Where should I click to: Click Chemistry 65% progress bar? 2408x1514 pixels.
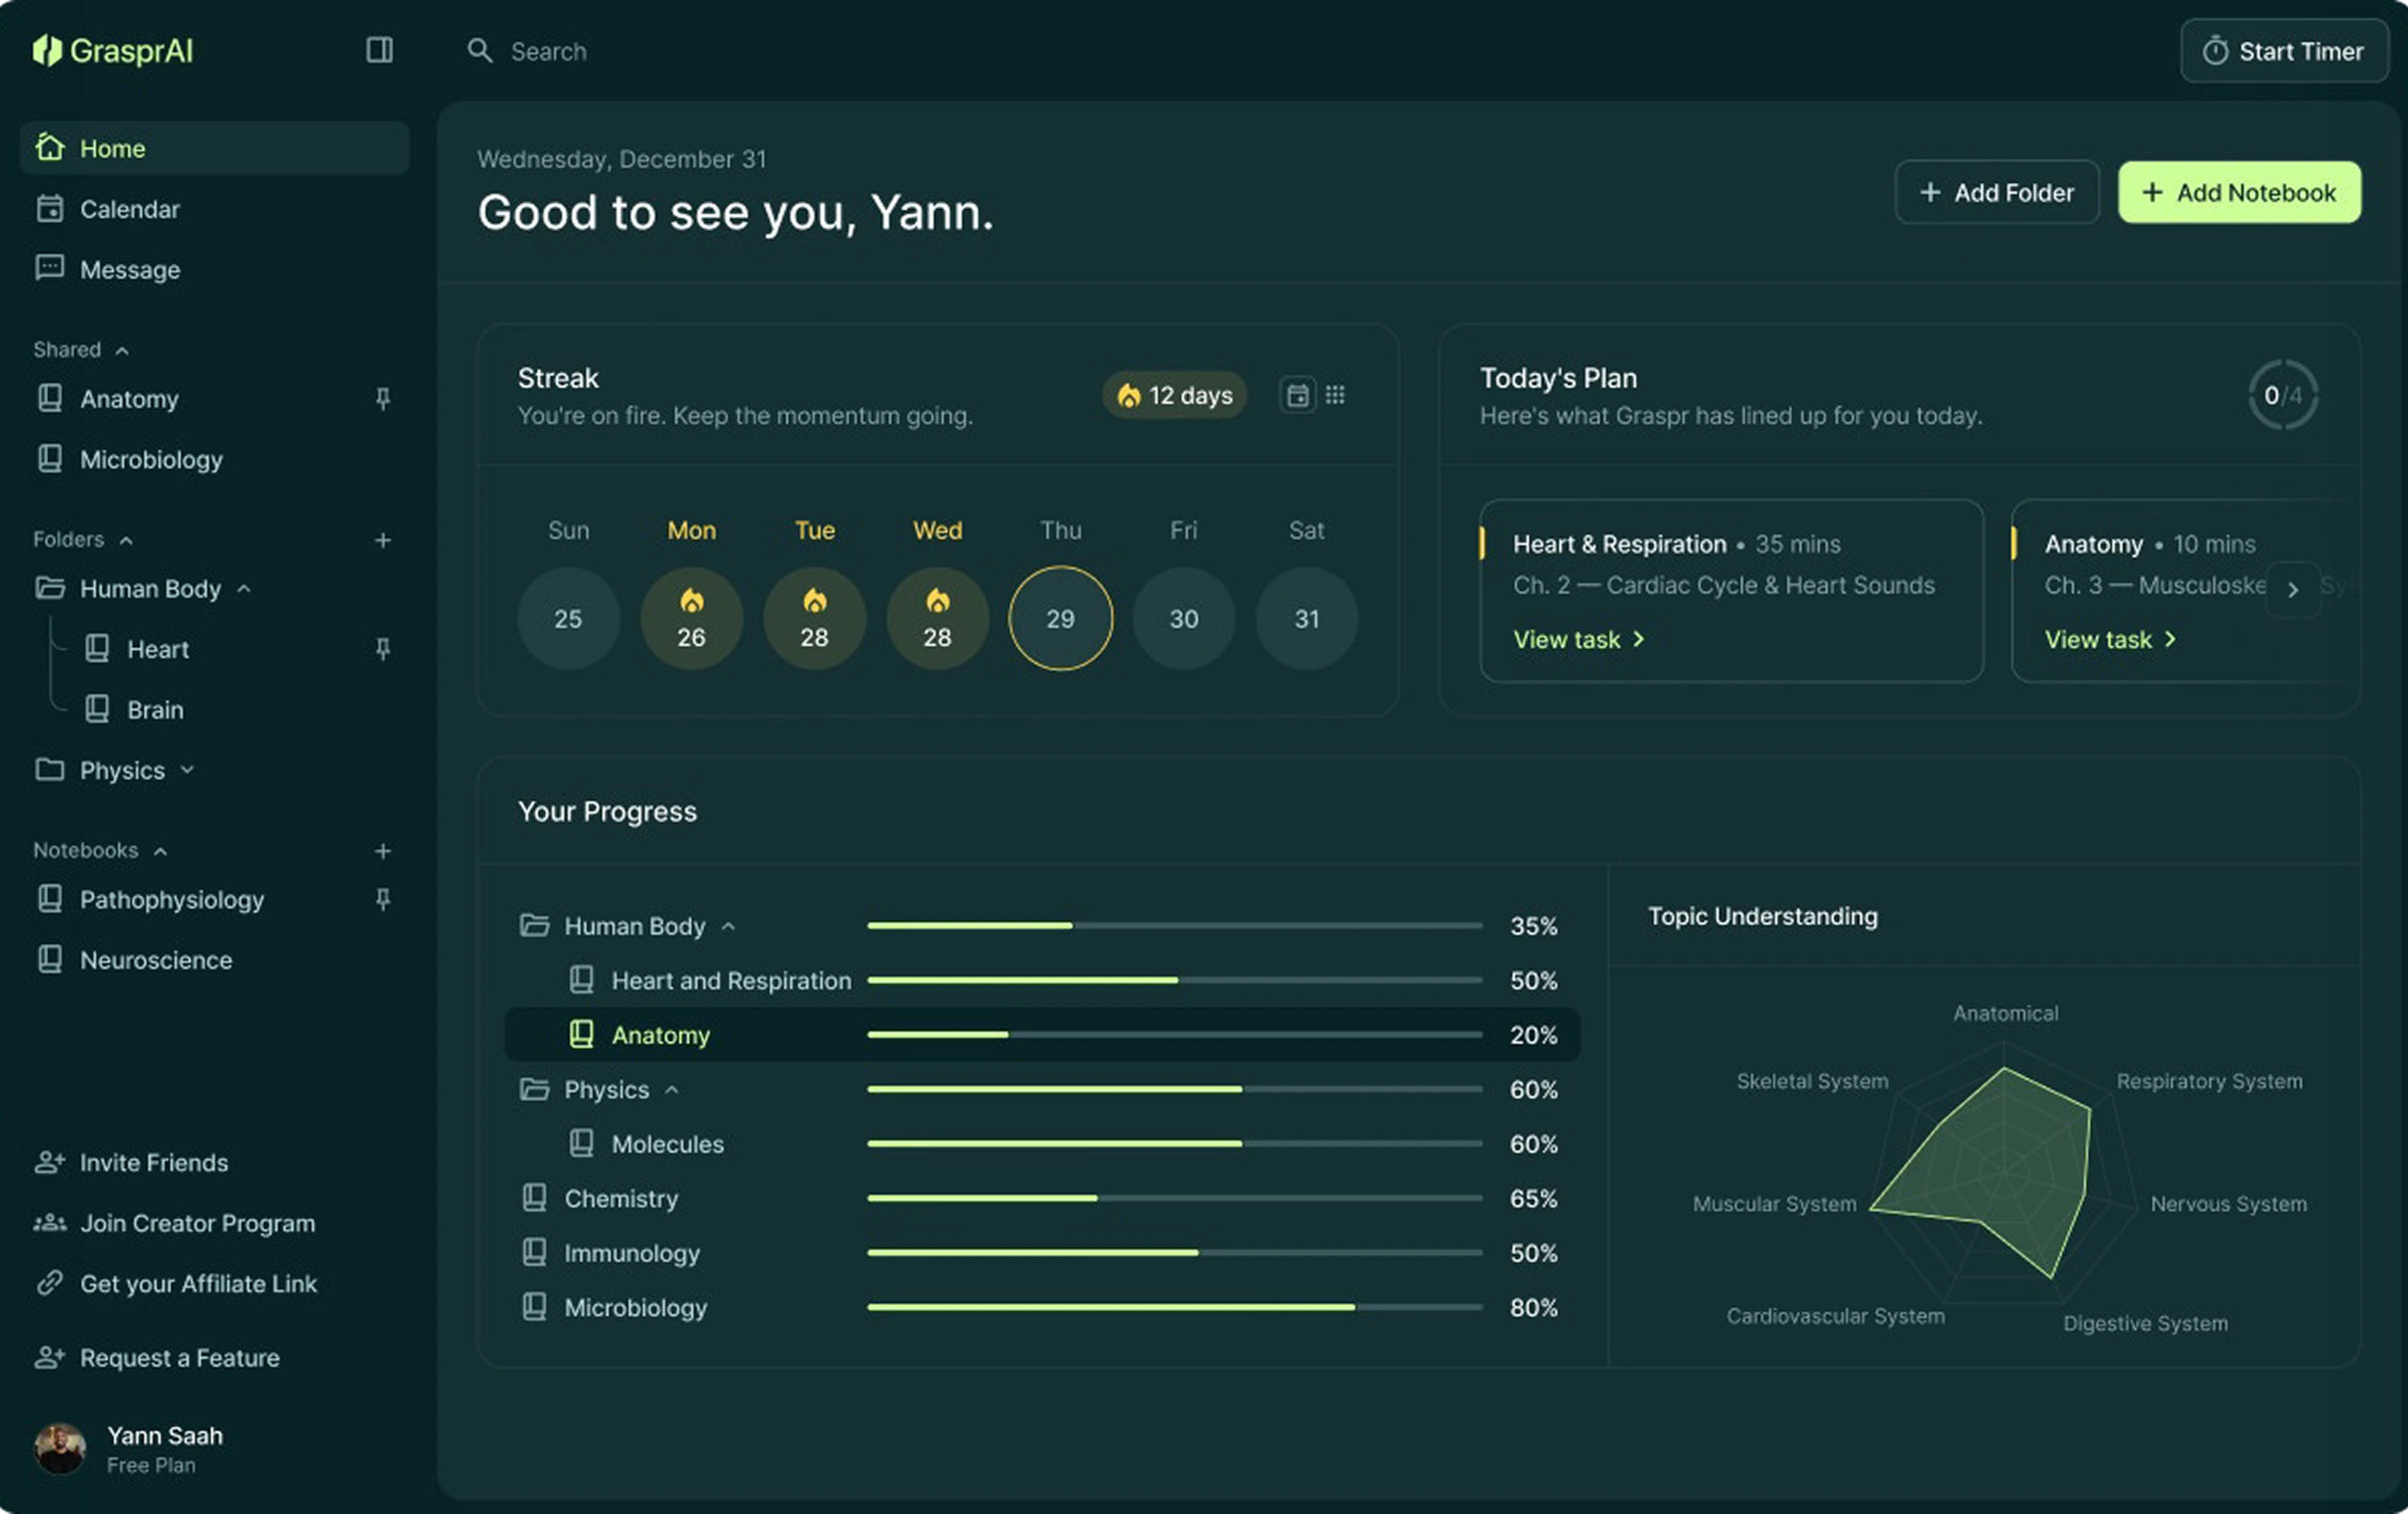pyautogui.click(x=1174, y=1197)
